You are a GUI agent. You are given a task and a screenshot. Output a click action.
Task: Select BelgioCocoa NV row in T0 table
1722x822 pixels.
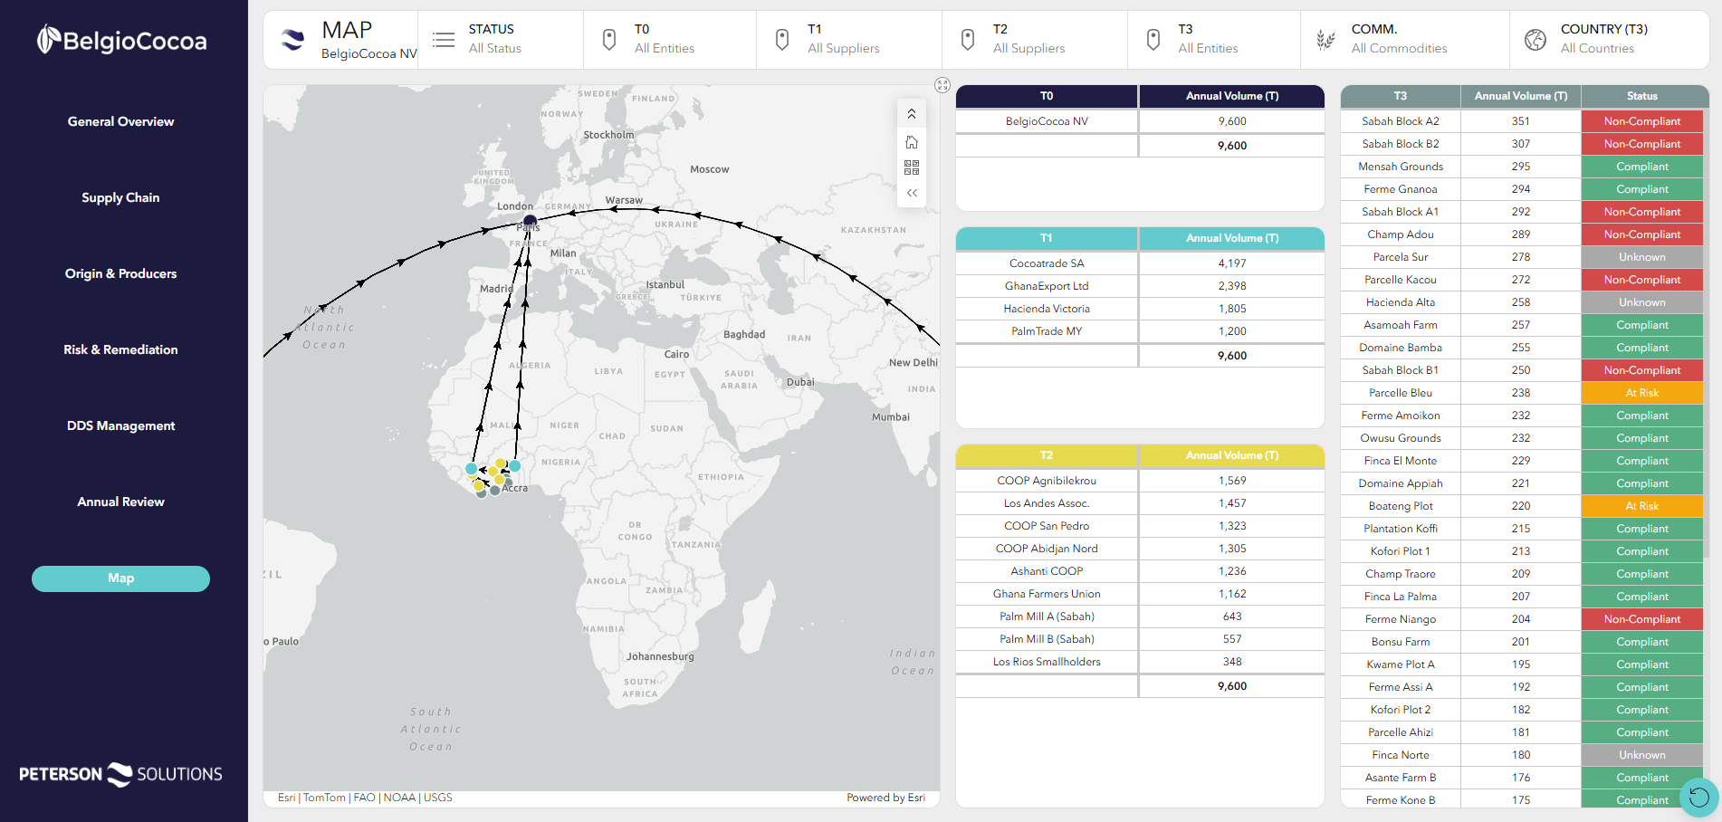(1140, 121)
